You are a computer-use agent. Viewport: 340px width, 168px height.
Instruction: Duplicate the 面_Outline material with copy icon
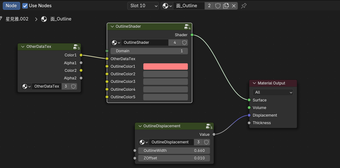[x=226, y=6]
